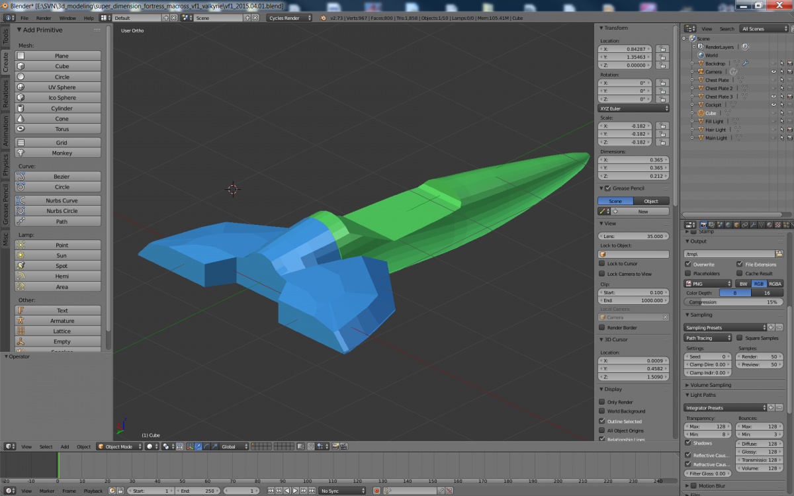Open the Object Mode selector
794x496 pixels.
point(119,446)
